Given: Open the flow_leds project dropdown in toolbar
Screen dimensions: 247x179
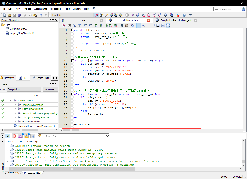Looking at the screenshot, I should pos(91,15).
